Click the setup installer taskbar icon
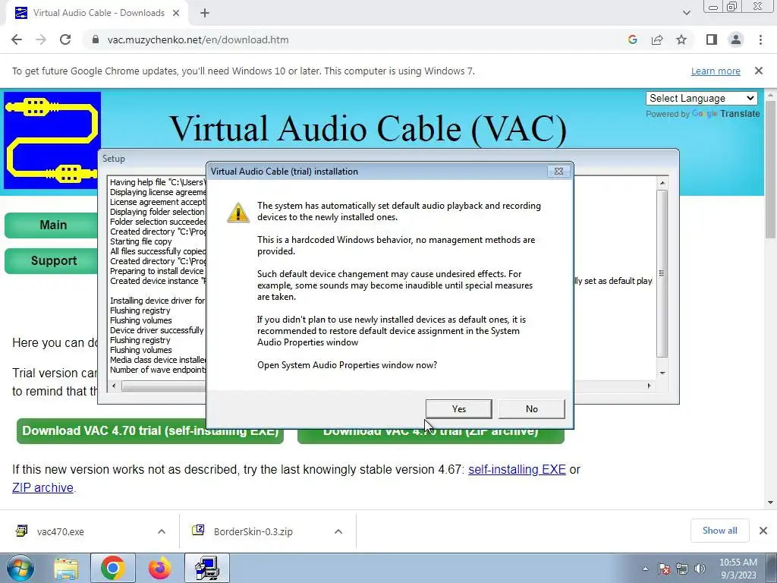This screenshot has height=583, width=777. [x=206, y=568]
